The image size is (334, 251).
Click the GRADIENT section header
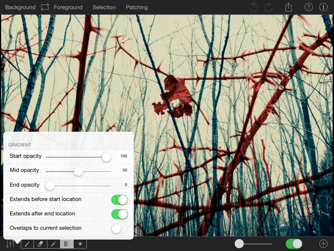(20, 145)
